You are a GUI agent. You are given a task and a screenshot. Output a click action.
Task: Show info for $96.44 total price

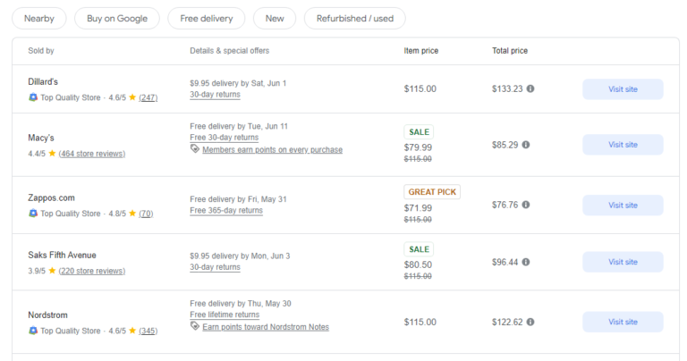click(526, 262)
